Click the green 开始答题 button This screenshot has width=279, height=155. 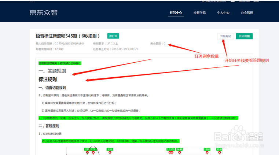[x=244, y=36]
